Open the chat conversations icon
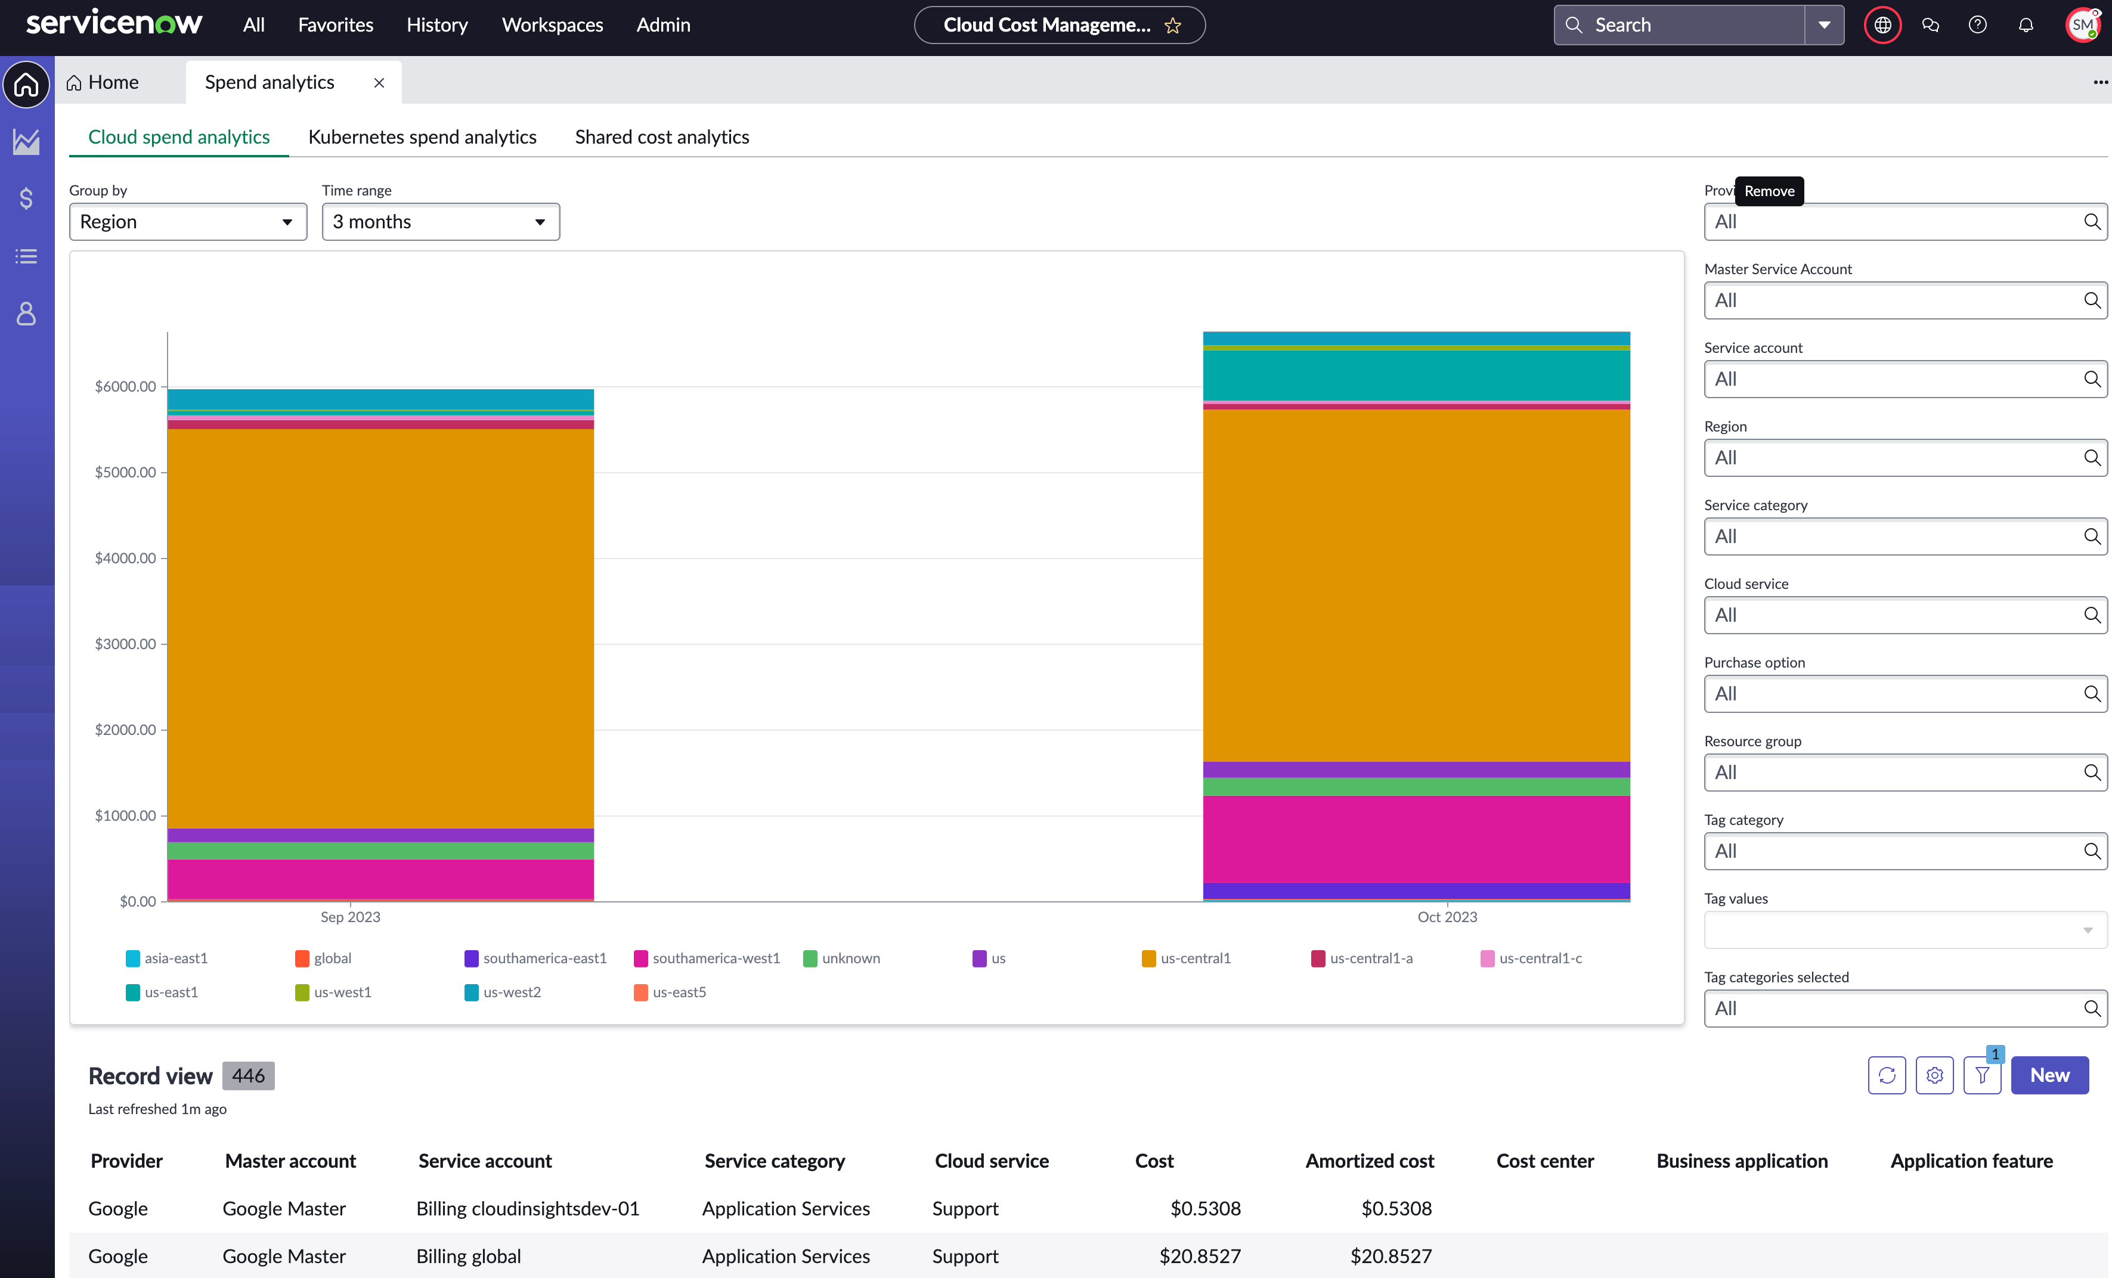The width and height of the screenshot is (2112, 1278). click(1930, 25)
